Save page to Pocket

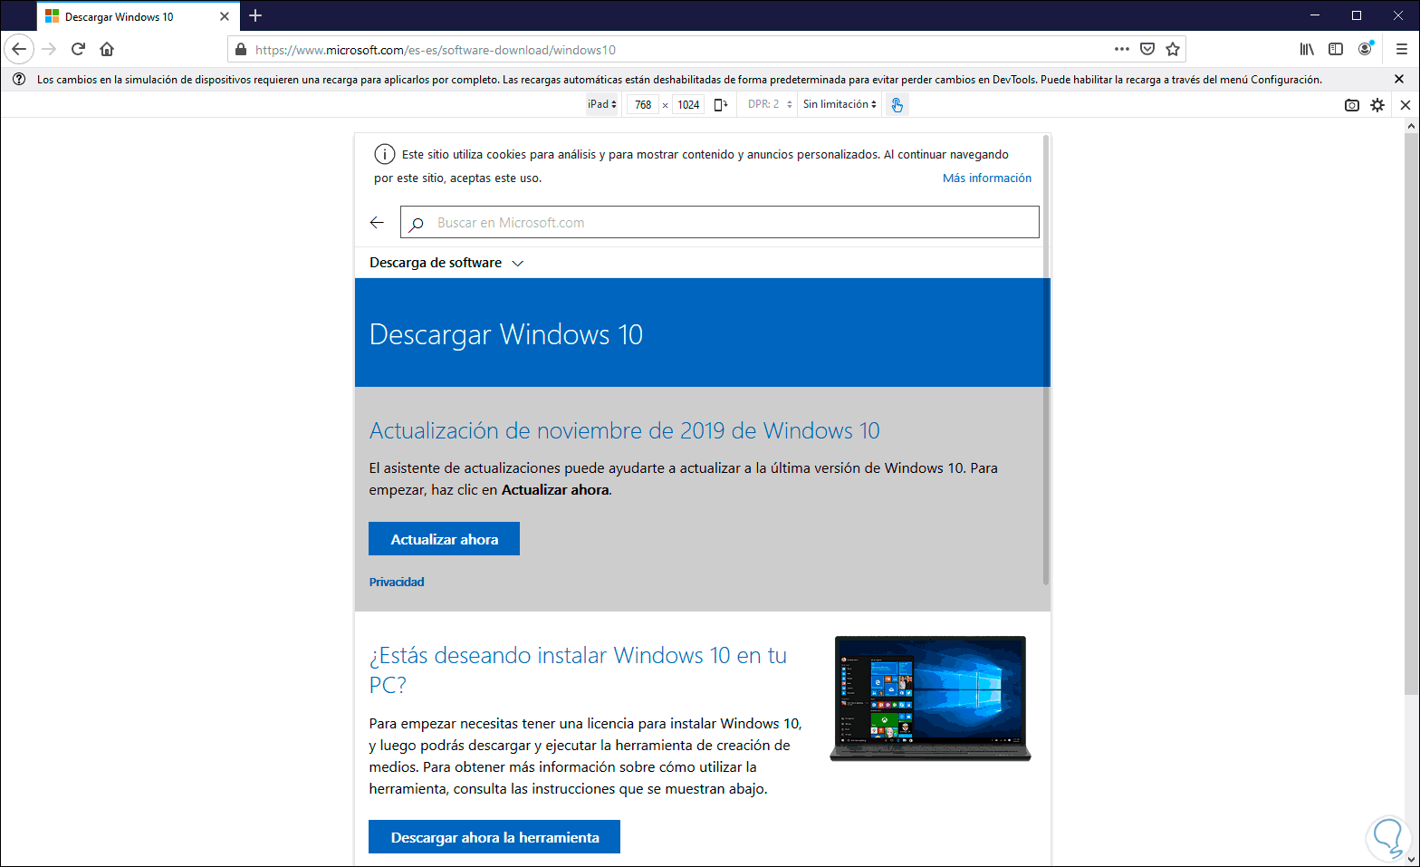(x=1147, y=49)
